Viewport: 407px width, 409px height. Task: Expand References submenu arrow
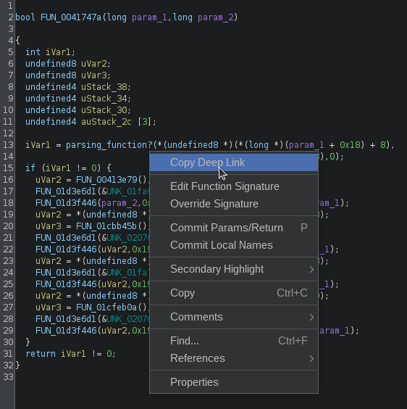point(311,358)
